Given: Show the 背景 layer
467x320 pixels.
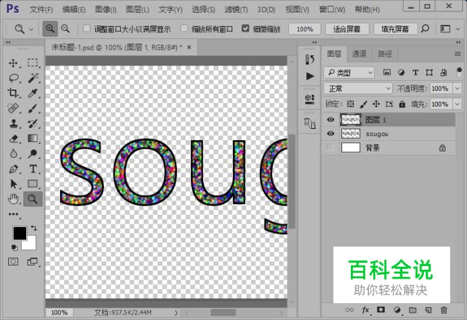Looking at the screenshot, I should 330,148.
